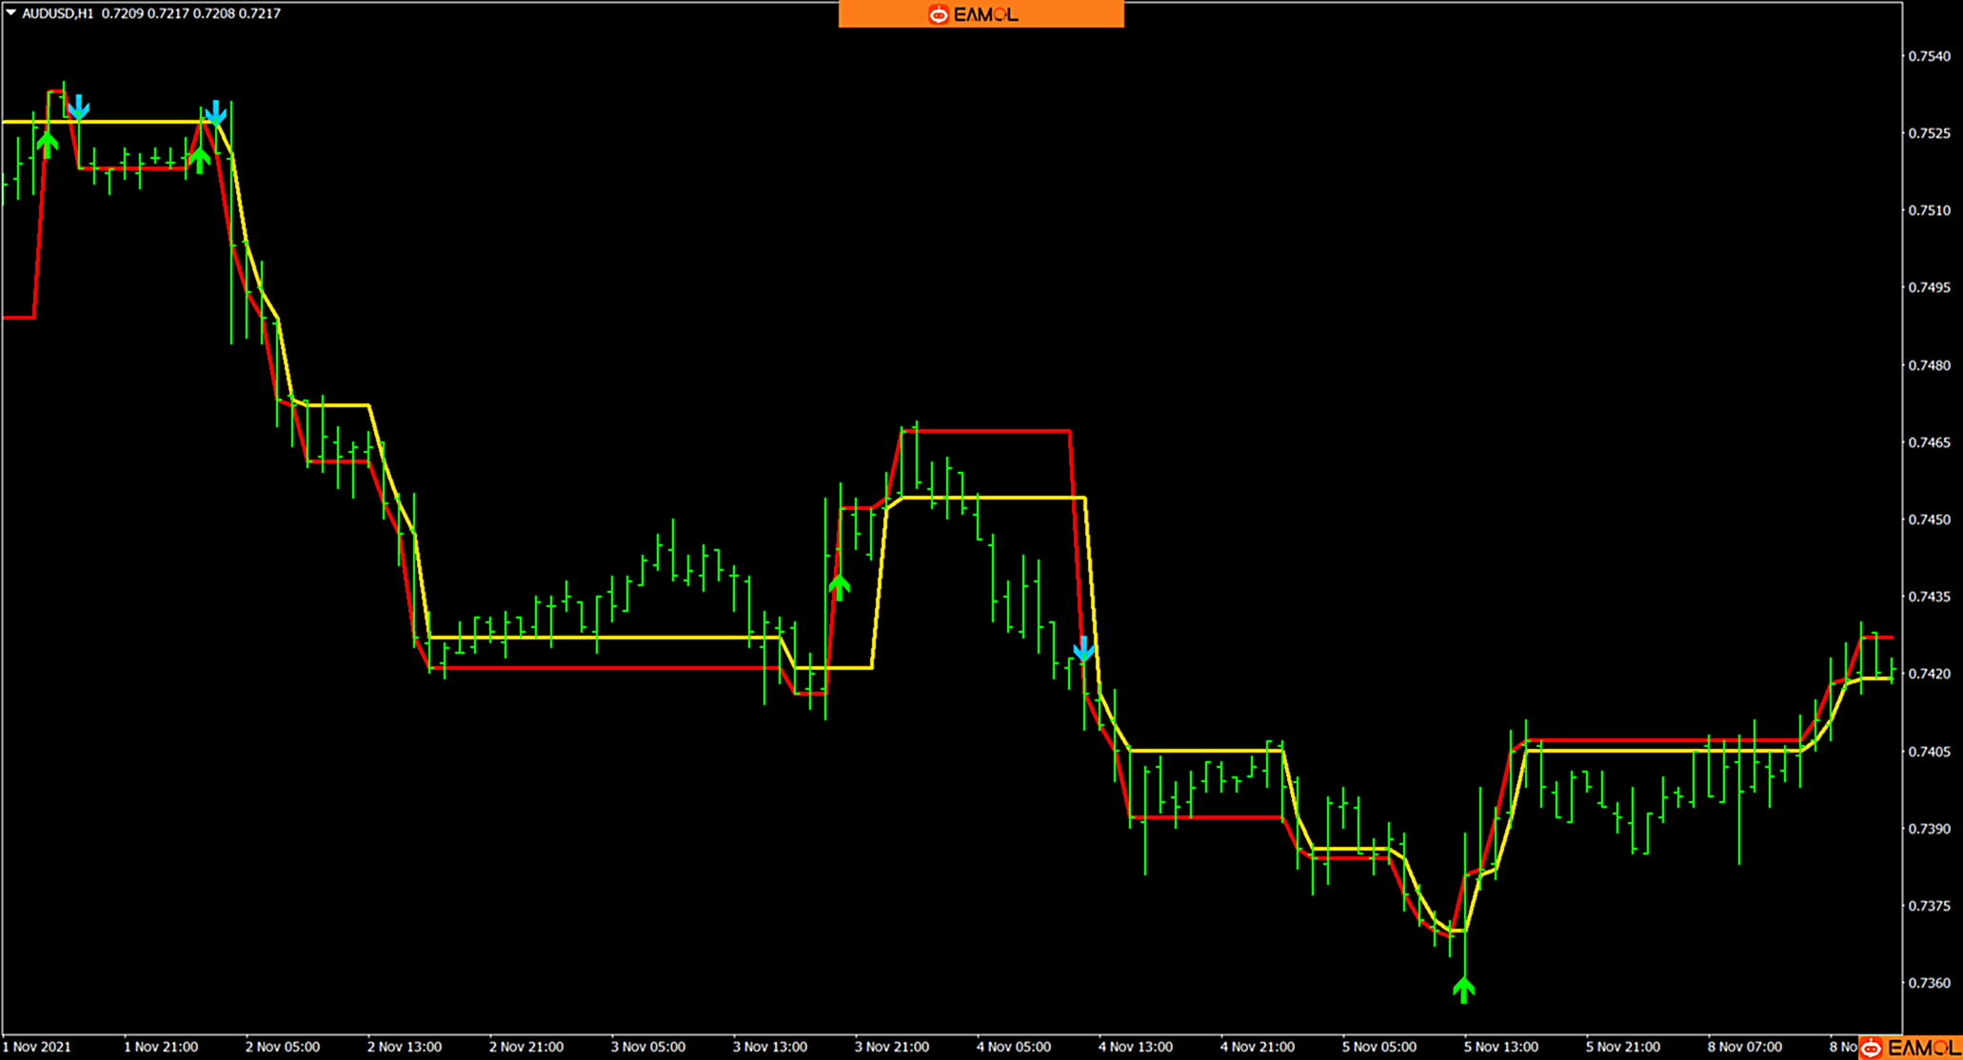The width and height of the screenshot is (1963, 1060).
Task: Click the 0.7390 price label
Action: point(1929,829)
